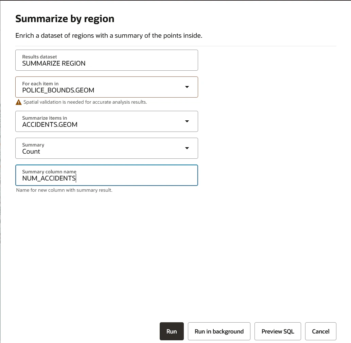
Task: Select the POLICE_BOUNDS.GEOM value
Action: coord(58,90)
